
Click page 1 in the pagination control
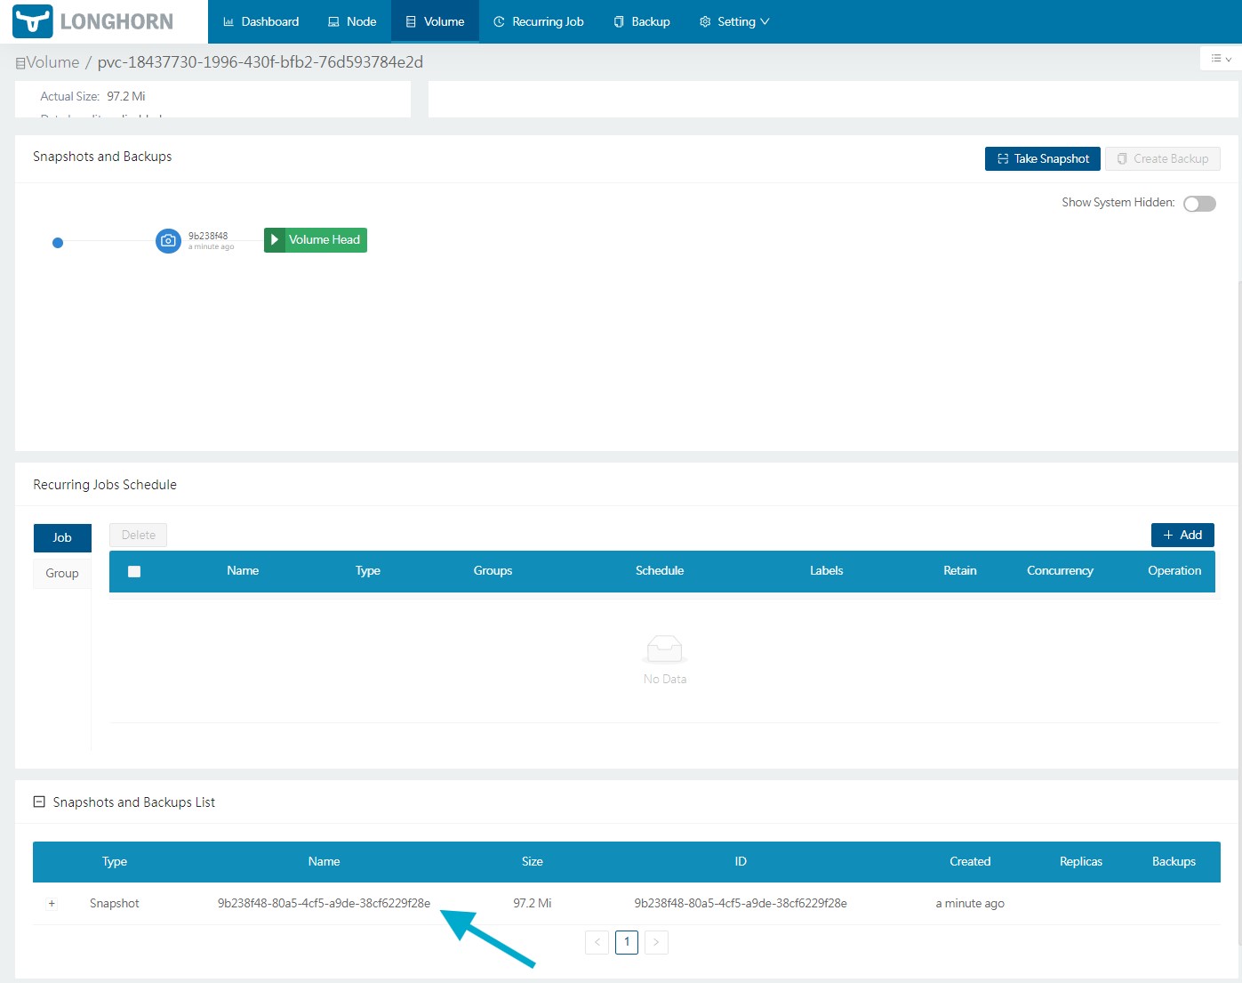click(x=627, y=942)
